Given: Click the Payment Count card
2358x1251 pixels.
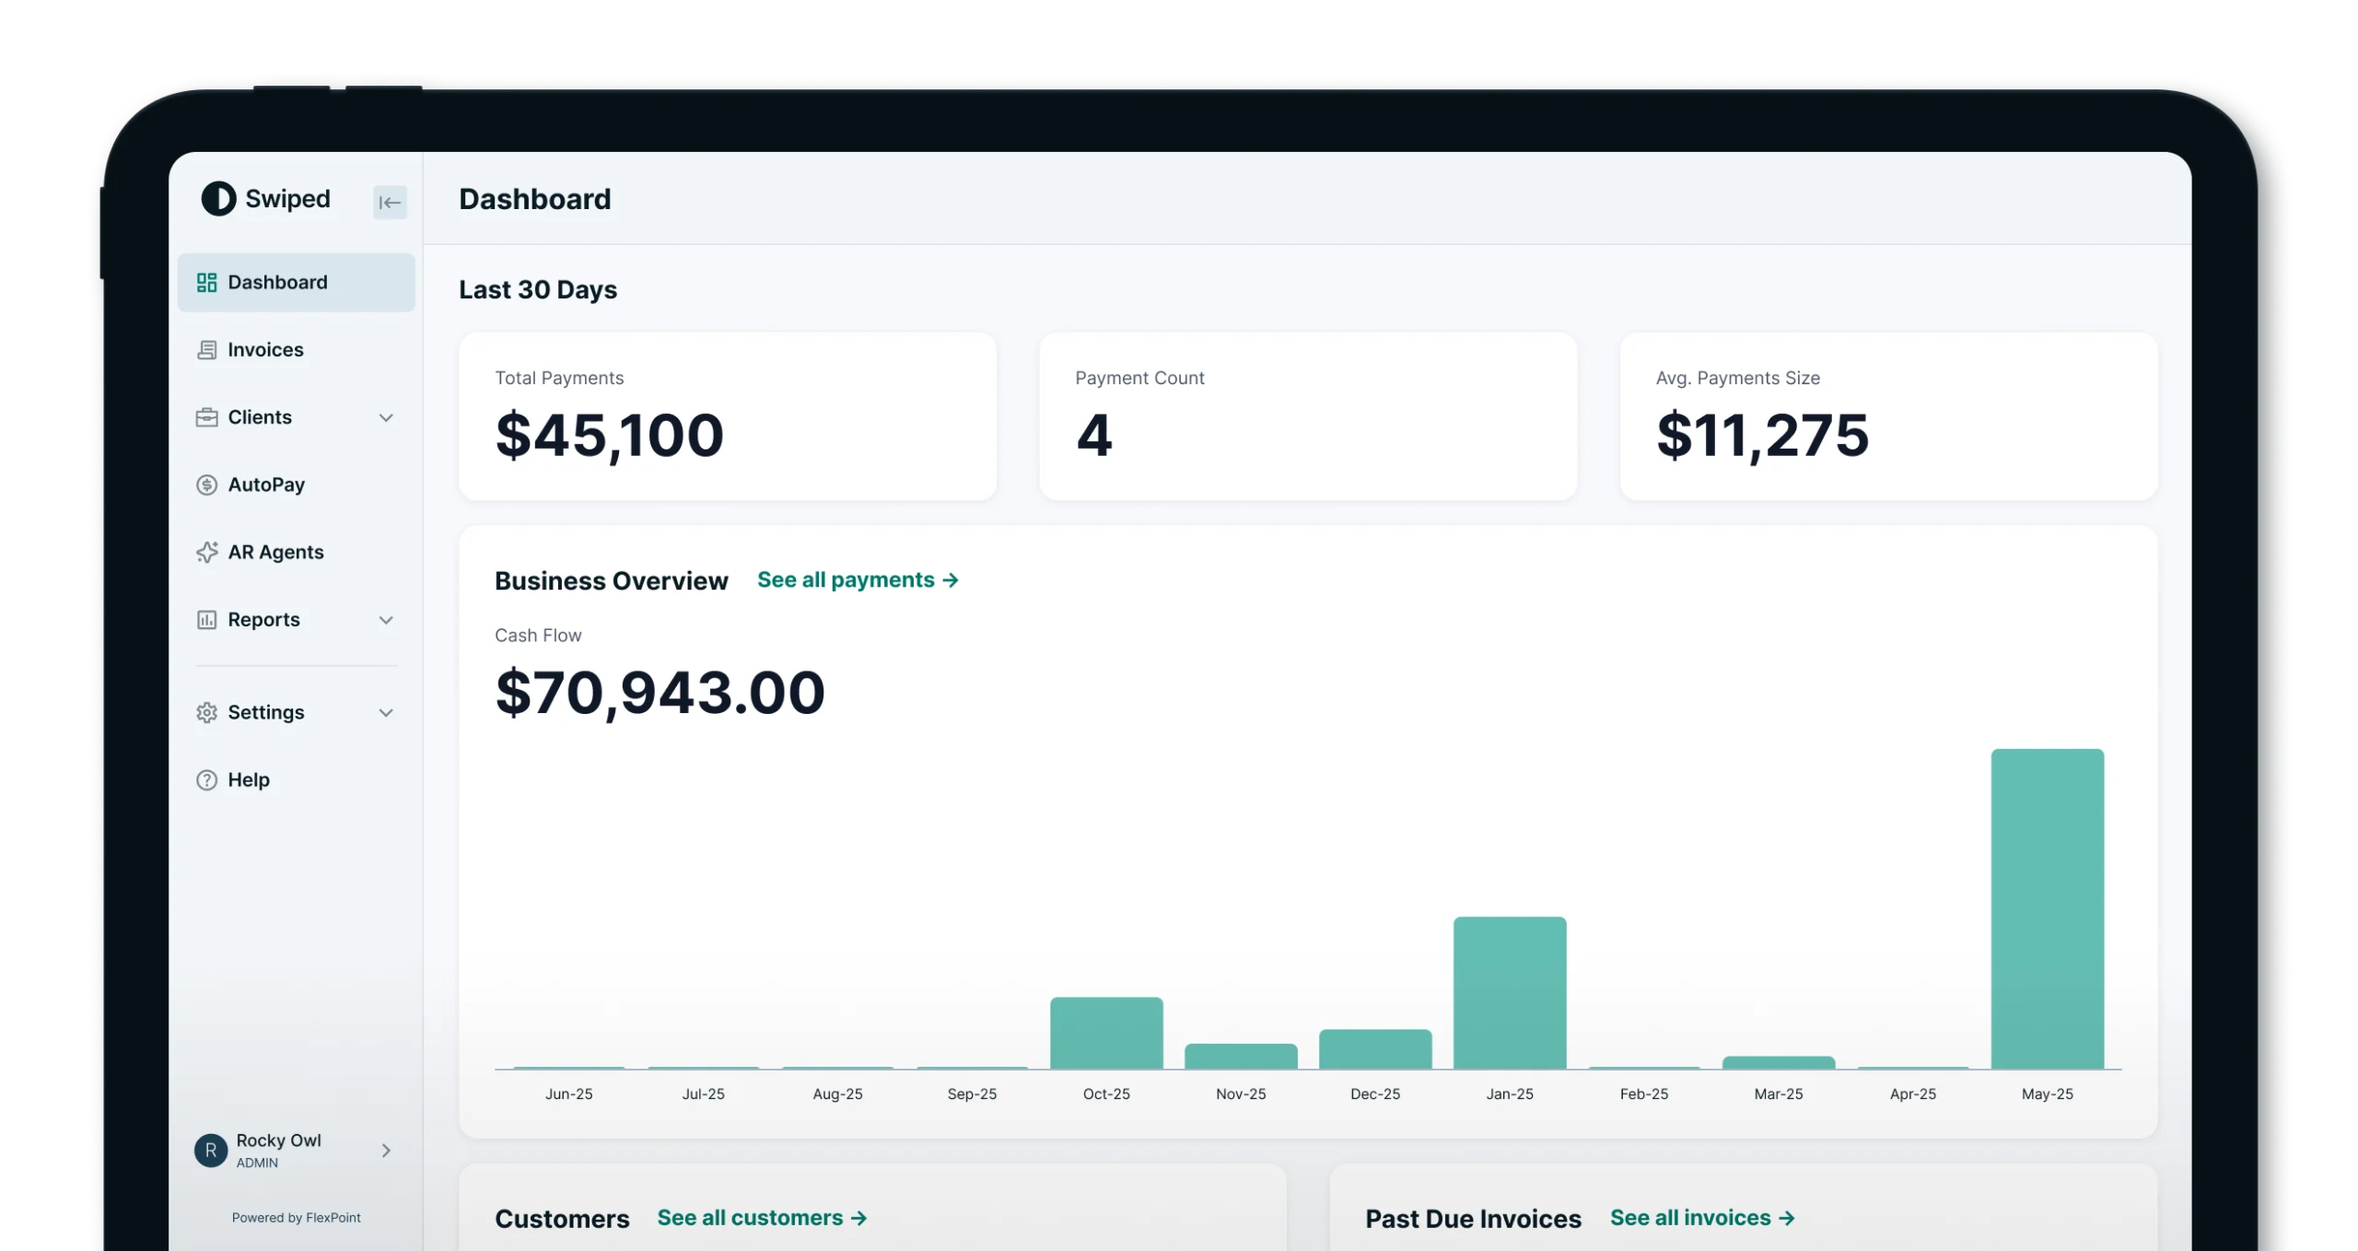Looking at the screenshot, I should pyautogui.click(x=1307, y=416).
